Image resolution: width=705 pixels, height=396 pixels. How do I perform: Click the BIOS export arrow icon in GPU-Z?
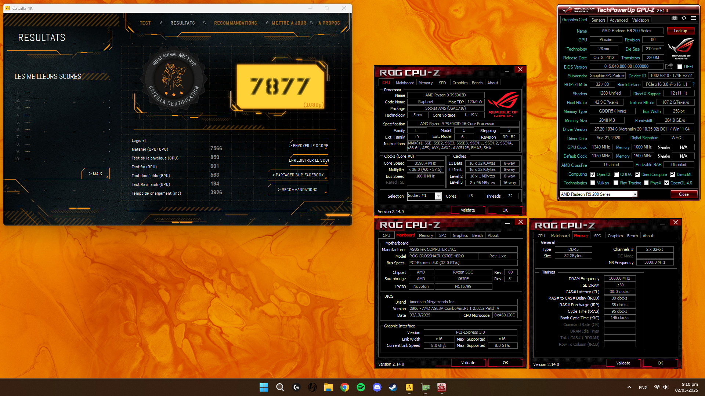pyautogui.click(x=669, y=66)
